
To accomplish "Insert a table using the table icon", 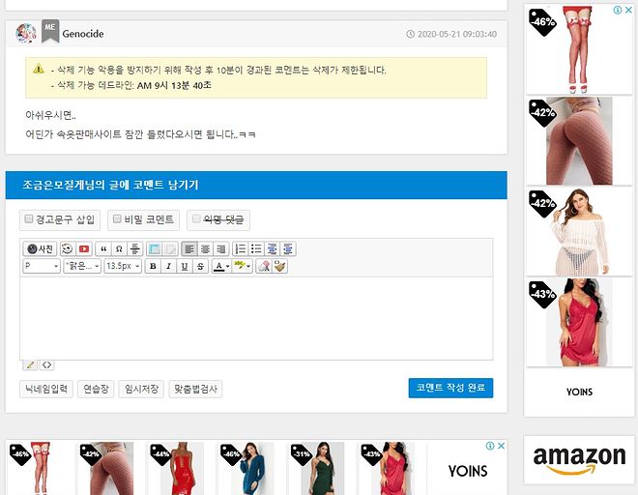I will [x=155, y=248].
